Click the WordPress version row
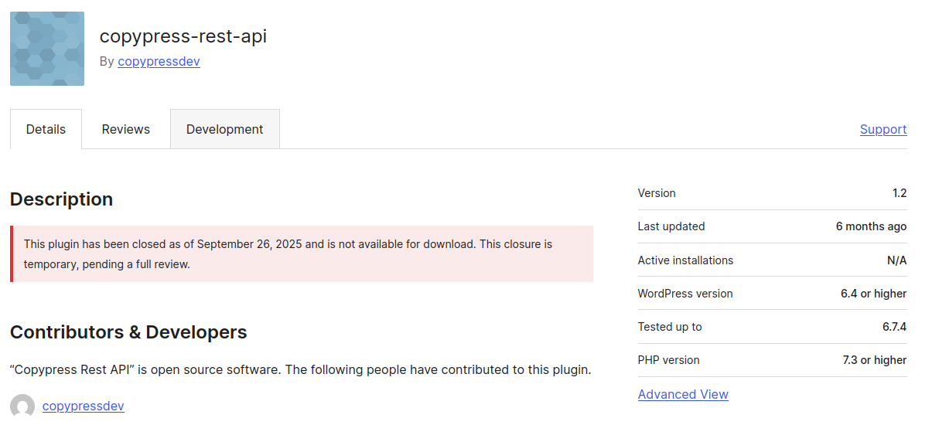Image resolution: width=932 pixels, height=425 pixels. (772, 294)
